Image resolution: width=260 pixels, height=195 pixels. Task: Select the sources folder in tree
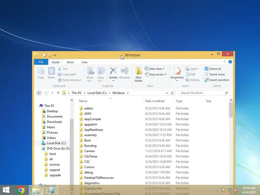[55, 165]
